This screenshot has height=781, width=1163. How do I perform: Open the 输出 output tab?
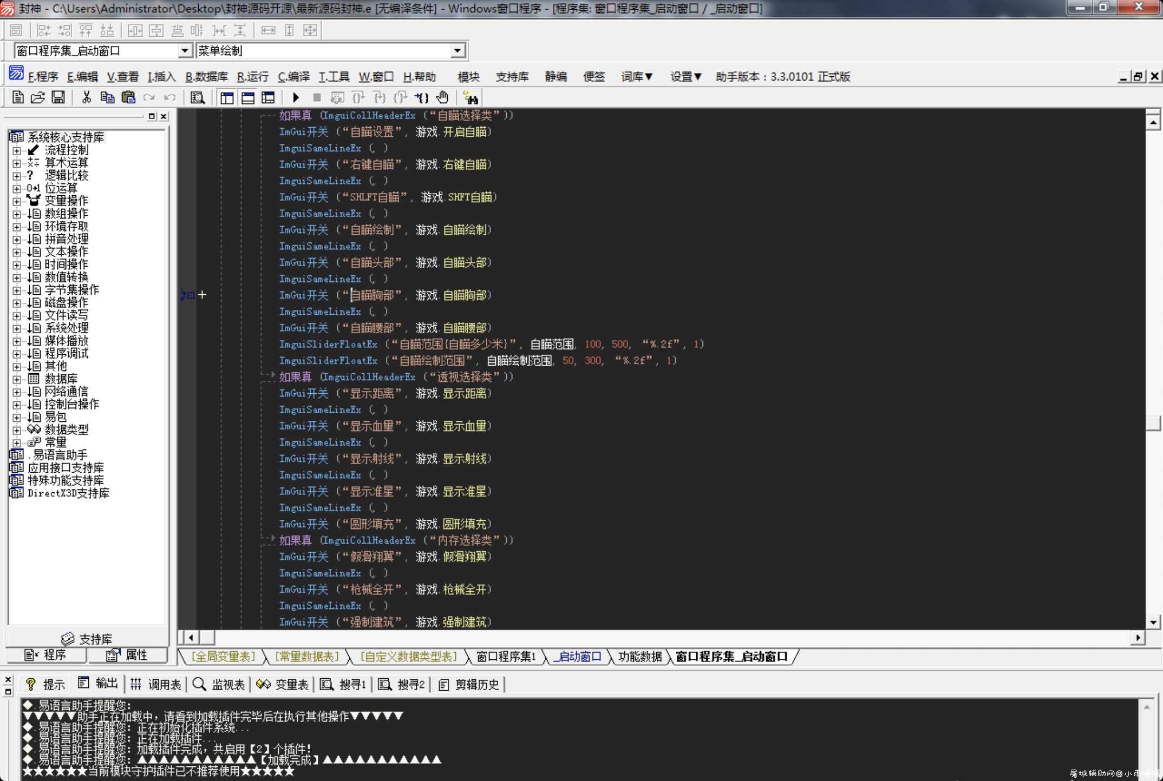click(98, 684)
